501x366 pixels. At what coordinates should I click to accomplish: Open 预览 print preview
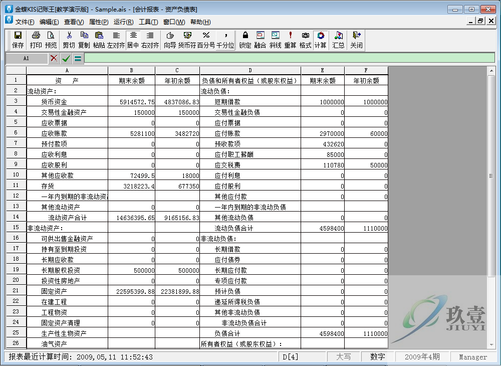click(x=51, y=40)
